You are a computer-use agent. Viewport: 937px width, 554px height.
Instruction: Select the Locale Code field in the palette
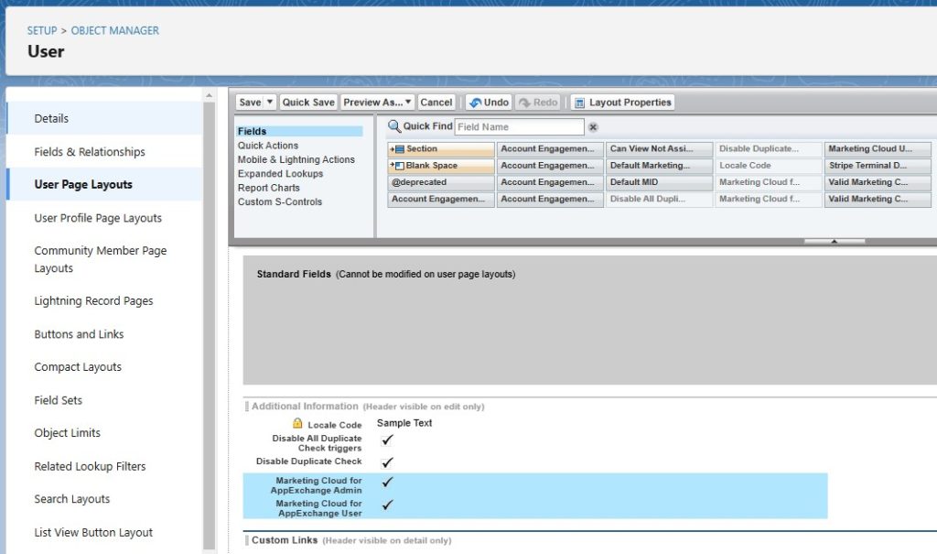769,166
